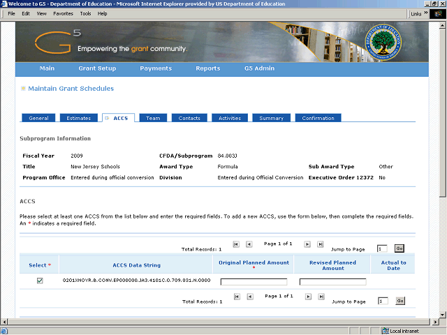Screen dimensions: 447x335
Task: Go to next page in top pager
Action: point(307,244)
